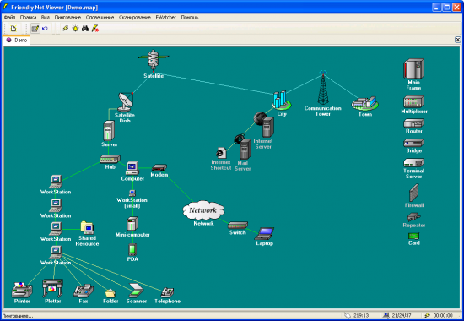Image resolution: width=464 pixels, height=321 pixels.
Task: Select the Town icon
Action: [364, 103]
